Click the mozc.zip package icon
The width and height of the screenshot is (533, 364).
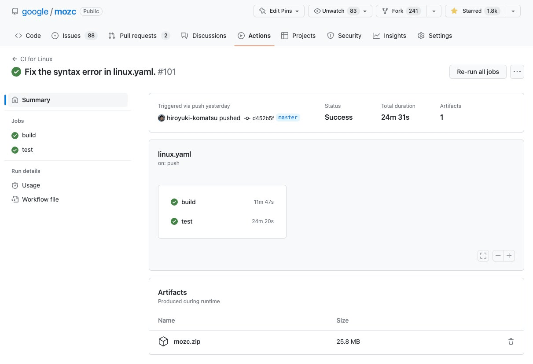tap(163, 342)
